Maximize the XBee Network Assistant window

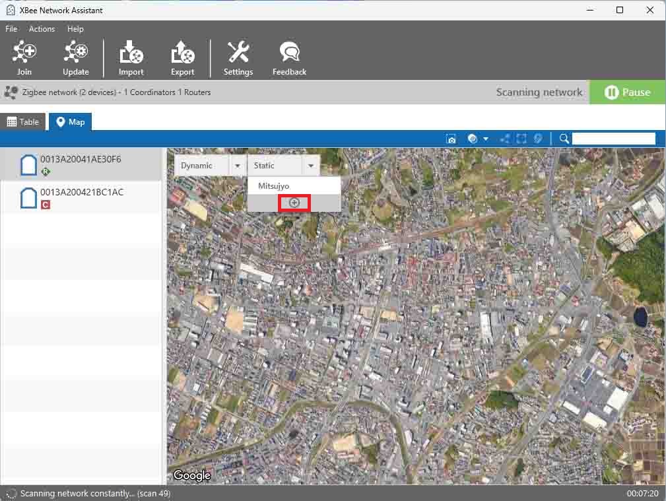(620, 10)
